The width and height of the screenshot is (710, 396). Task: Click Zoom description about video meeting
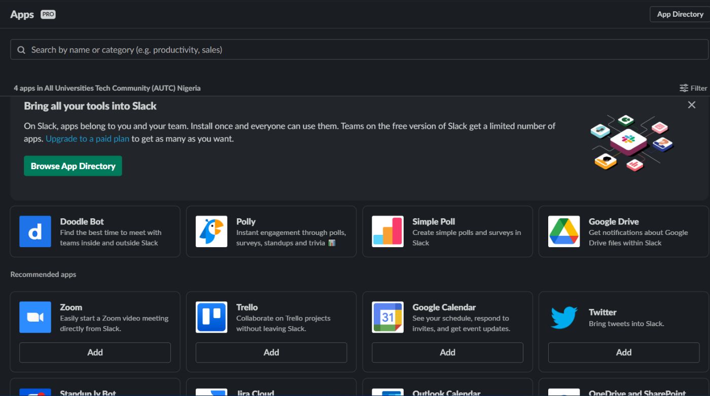coord(114,323)
